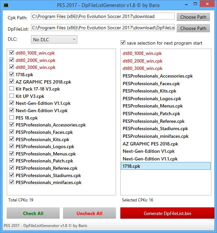Choose path for the DpFileList field

tap(193, 28)
